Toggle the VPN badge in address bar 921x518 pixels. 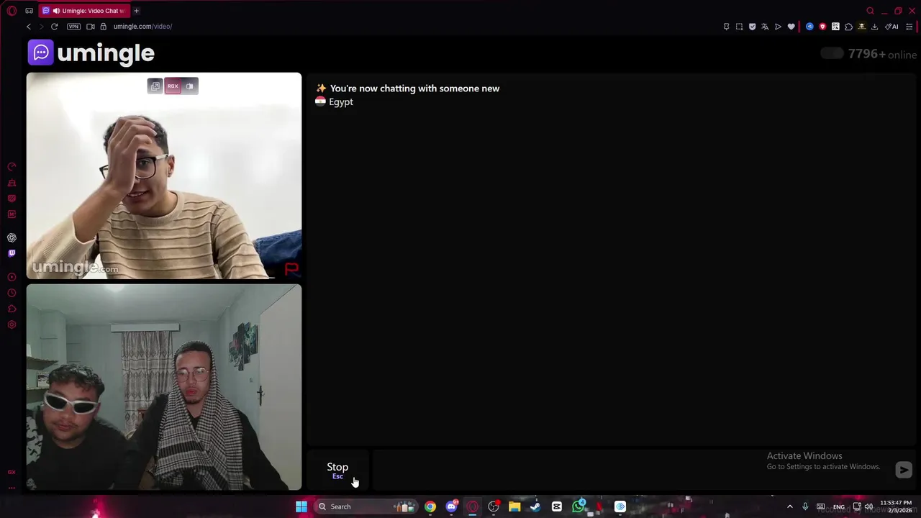[x=73, y=27]
